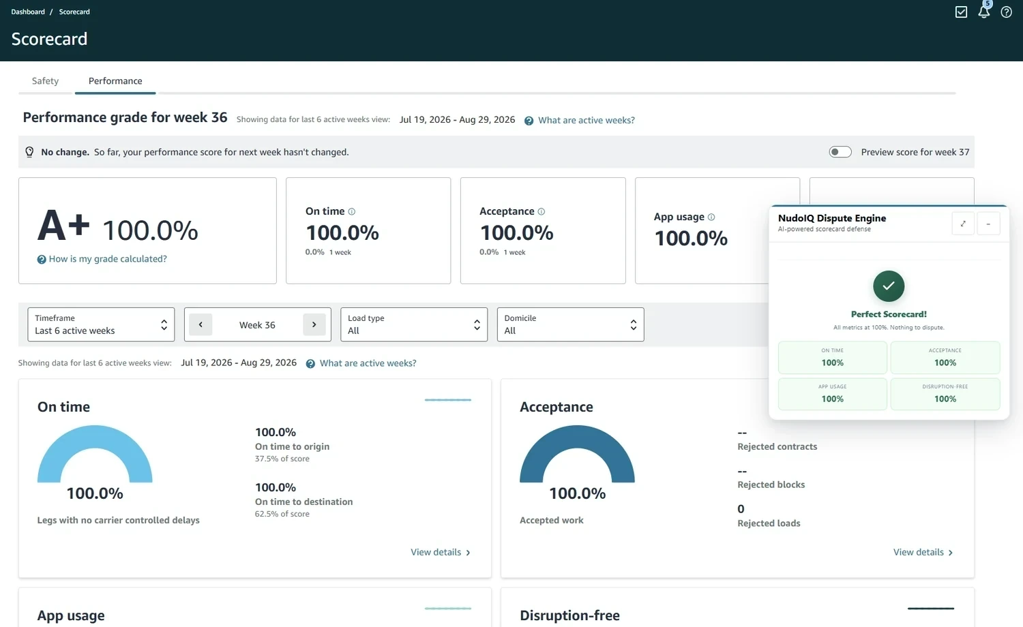Image resolution: width=1023 pixels, height=627 pixels.
Task: Click info icon next to On time
Action: click(351, 211)
